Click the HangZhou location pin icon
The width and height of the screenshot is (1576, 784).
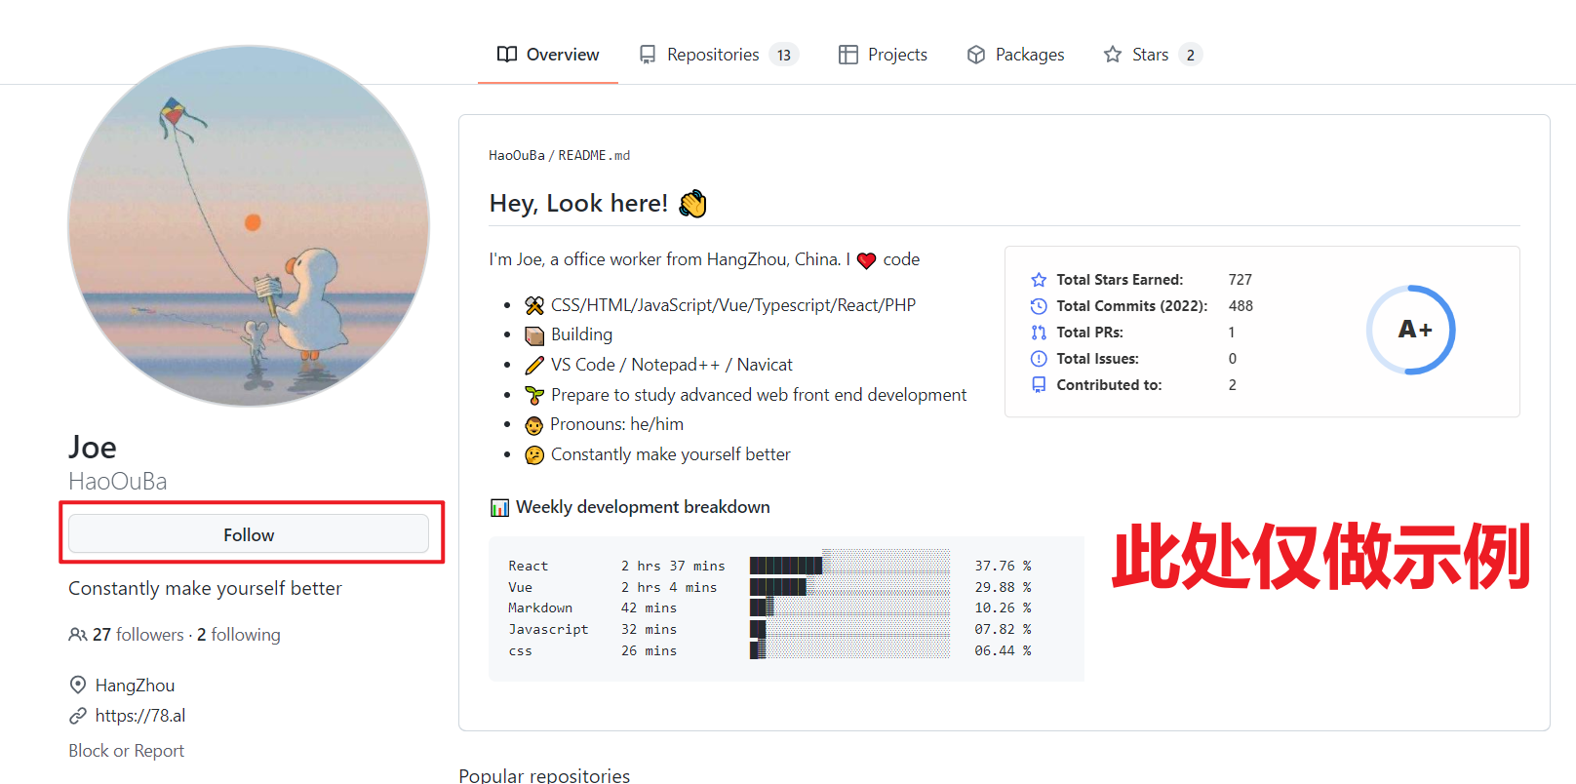click(x=78, y=685)
